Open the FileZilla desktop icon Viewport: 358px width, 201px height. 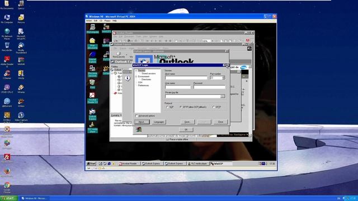(x=7, y=159)
